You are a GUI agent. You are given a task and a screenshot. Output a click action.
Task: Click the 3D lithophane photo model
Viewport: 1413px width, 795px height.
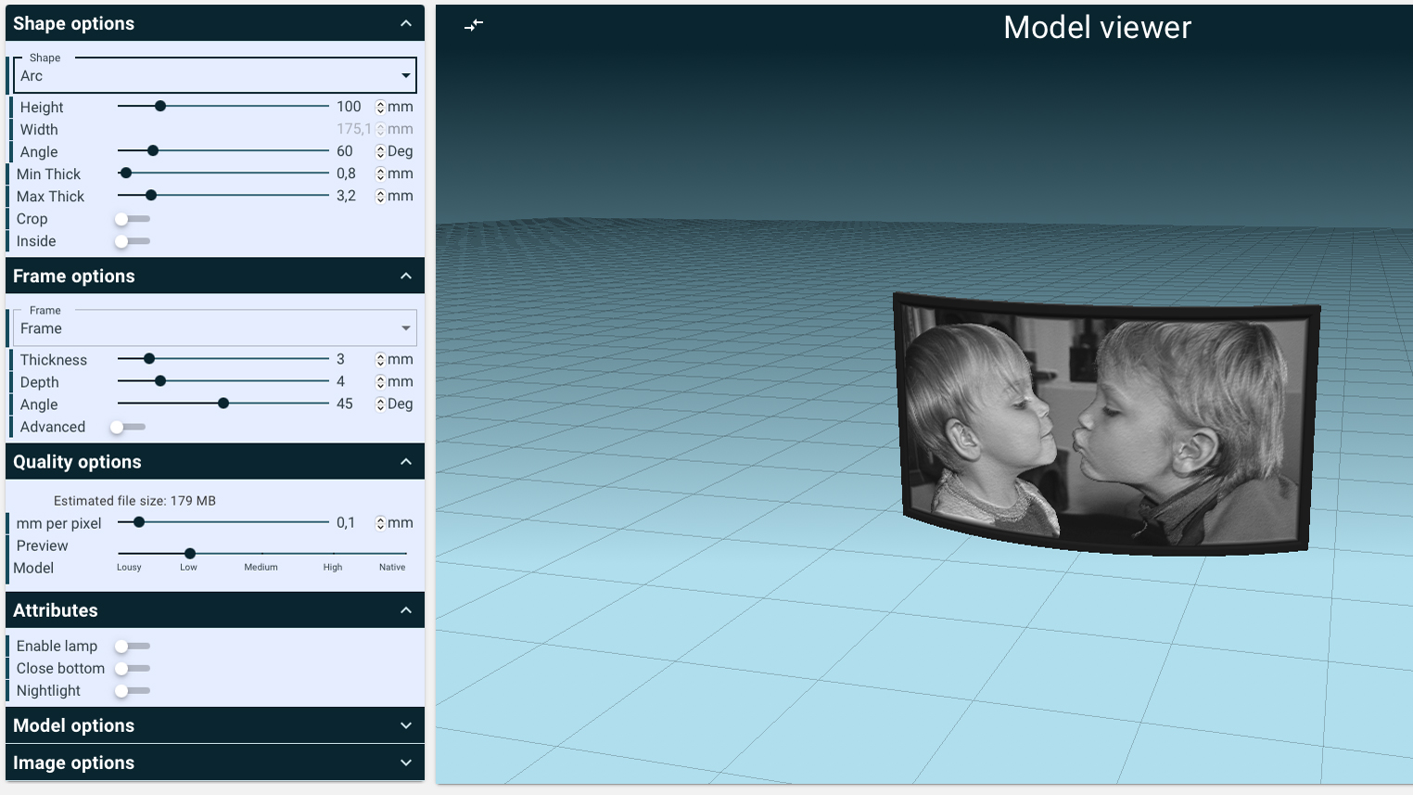(x=1105, y=427)
